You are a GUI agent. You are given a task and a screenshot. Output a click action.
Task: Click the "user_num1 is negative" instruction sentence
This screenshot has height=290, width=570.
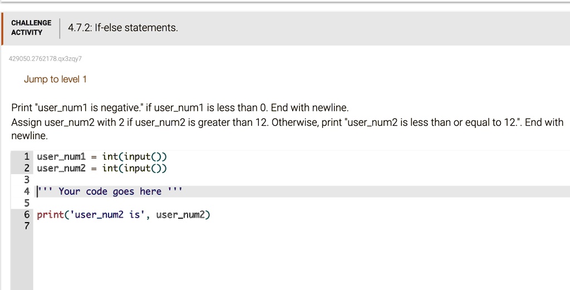tap(180, 107)
